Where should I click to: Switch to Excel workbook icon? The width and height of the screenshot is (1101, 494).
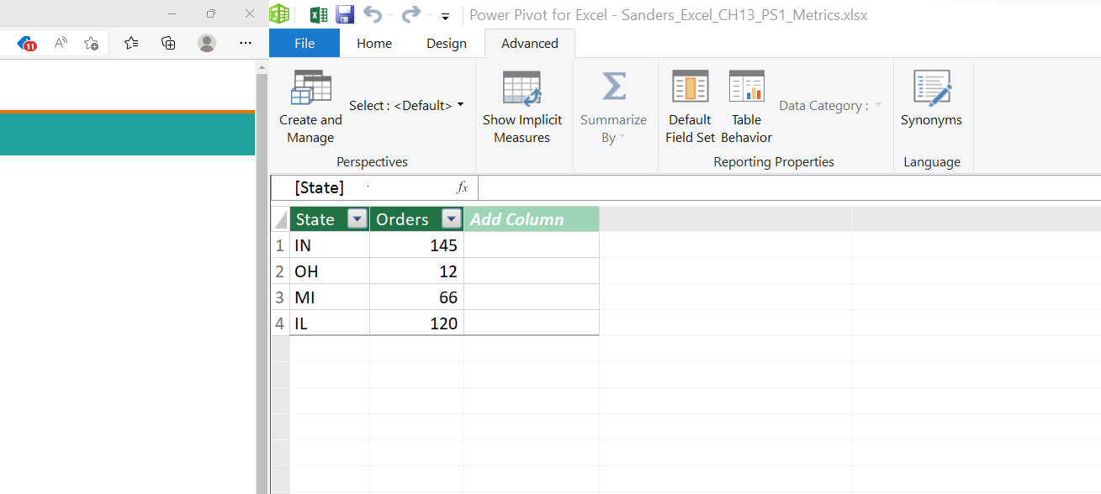[x=319, y=15]
